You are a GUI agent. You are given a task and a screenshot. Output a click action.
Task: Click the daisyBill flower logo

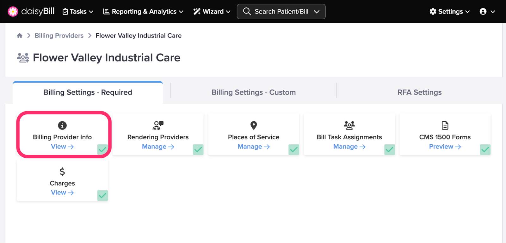(13, 12)
